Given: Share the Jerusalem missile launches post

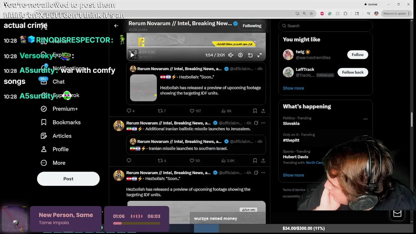Looking at the screenshot, I should click(x=263, y=161).
